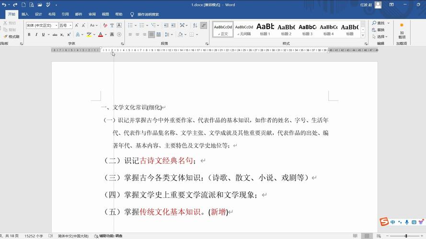Open the font dialog launcher
This screenshot has height=239, width=426.
[x=122, y=43]
